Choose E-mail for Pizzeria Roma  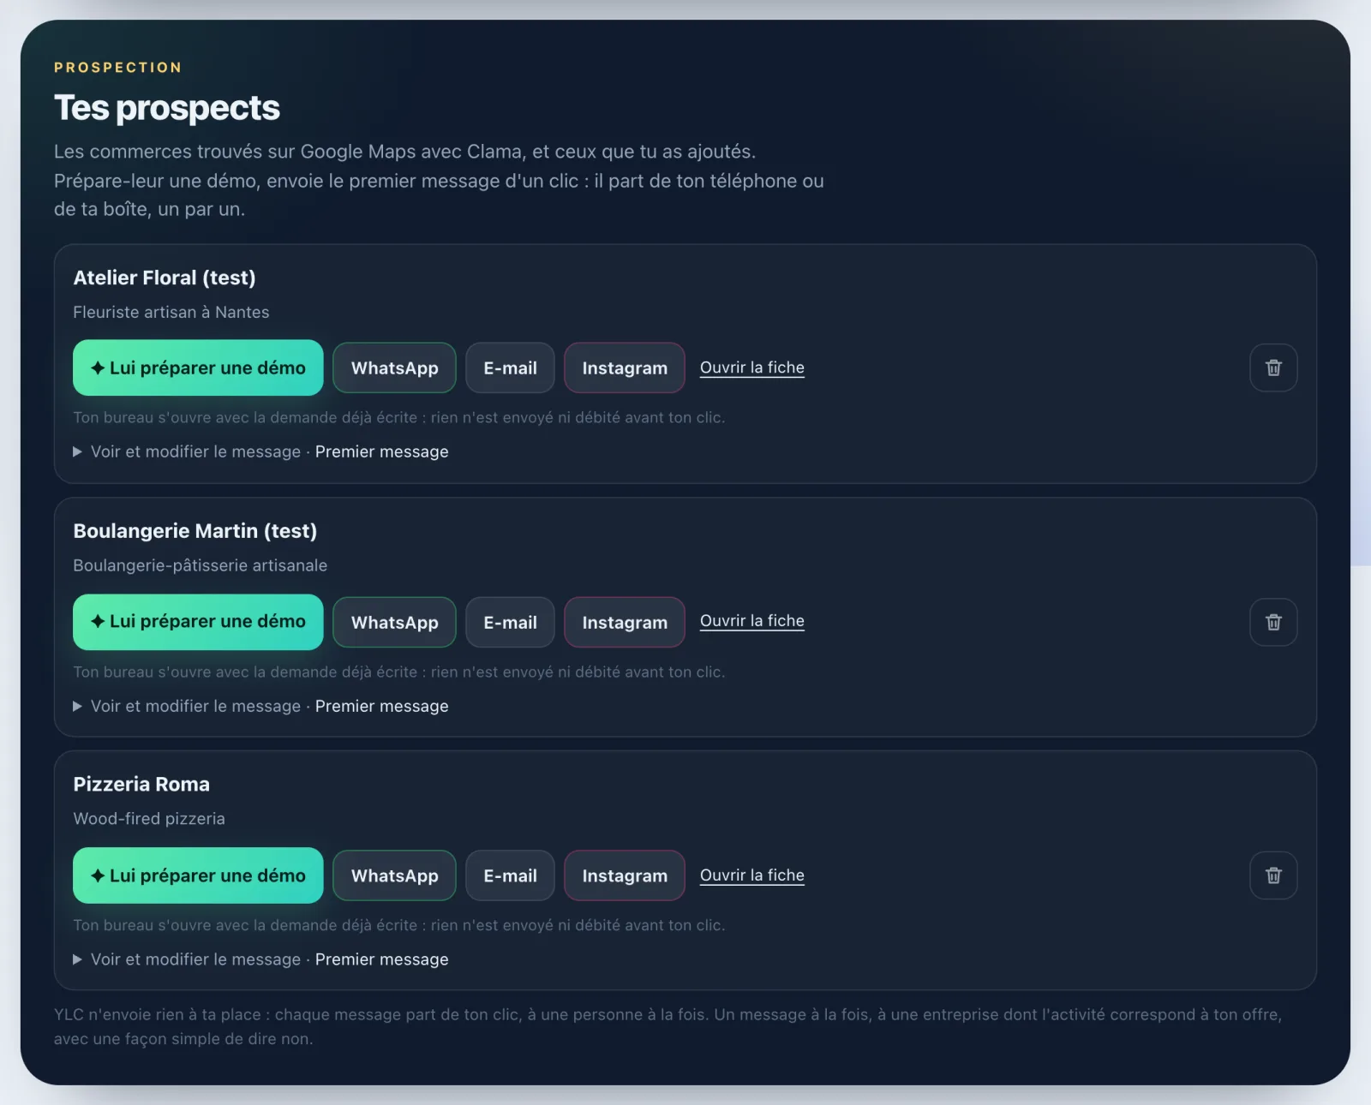pyautogui.click(x=510, y=875)
